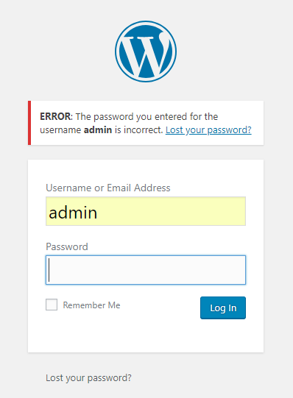Screen dimensions: 293x398
Task: Open the Lost your password link in error notice
Action: click(208, 130)
